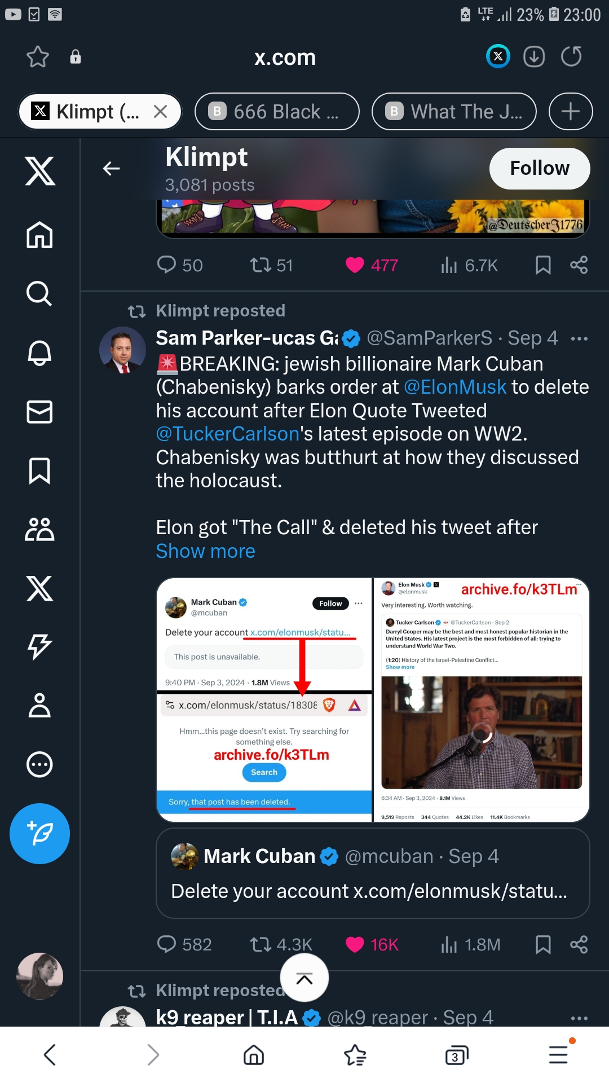Open Messages envelope icon in sidebar
Screen dimensions: 609x1083
(x=39, y=412)
